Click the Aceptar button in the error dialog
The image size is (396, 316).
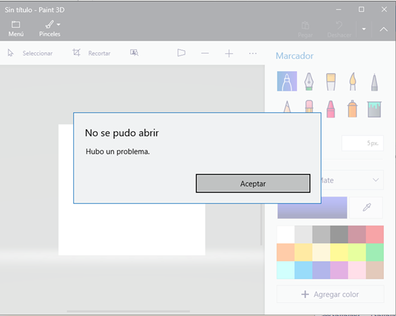click(x=253, y=183)
